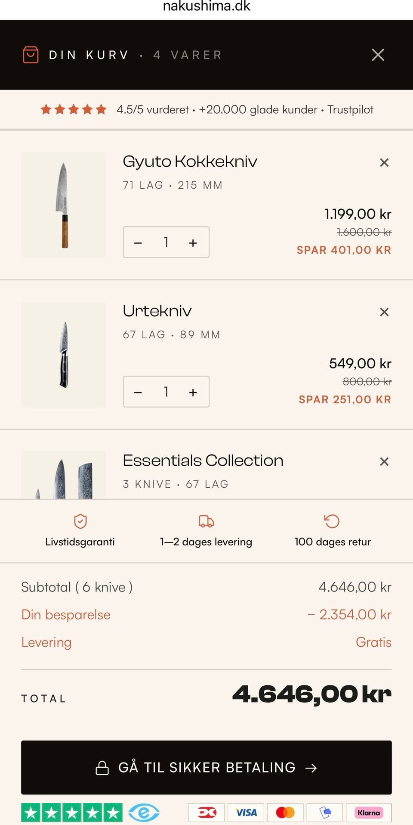Increase Urtekniv quantity with plus
Viewport: 413px width, 825px height.
click(193, 392)
